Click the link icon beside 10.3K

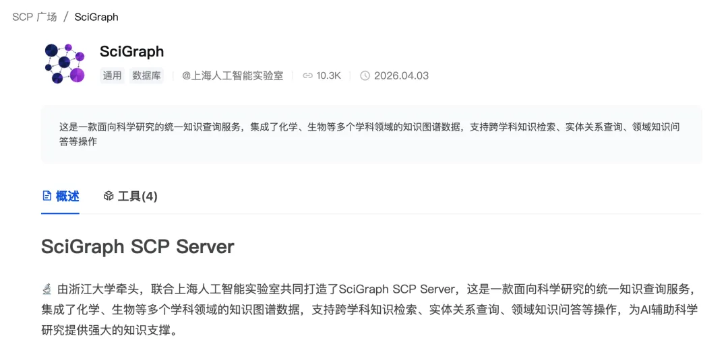click(307, 75)
